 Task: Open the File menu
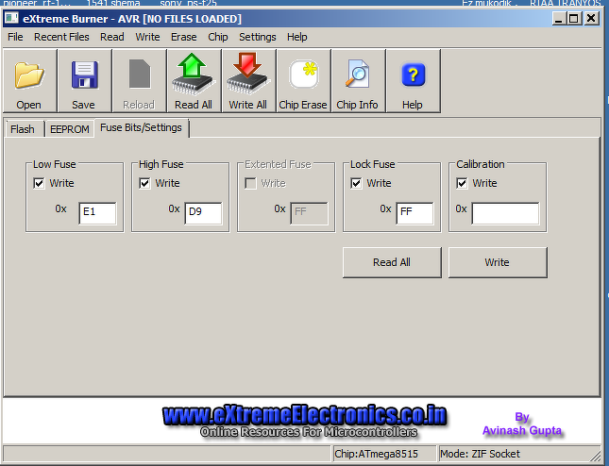[15, 37]
